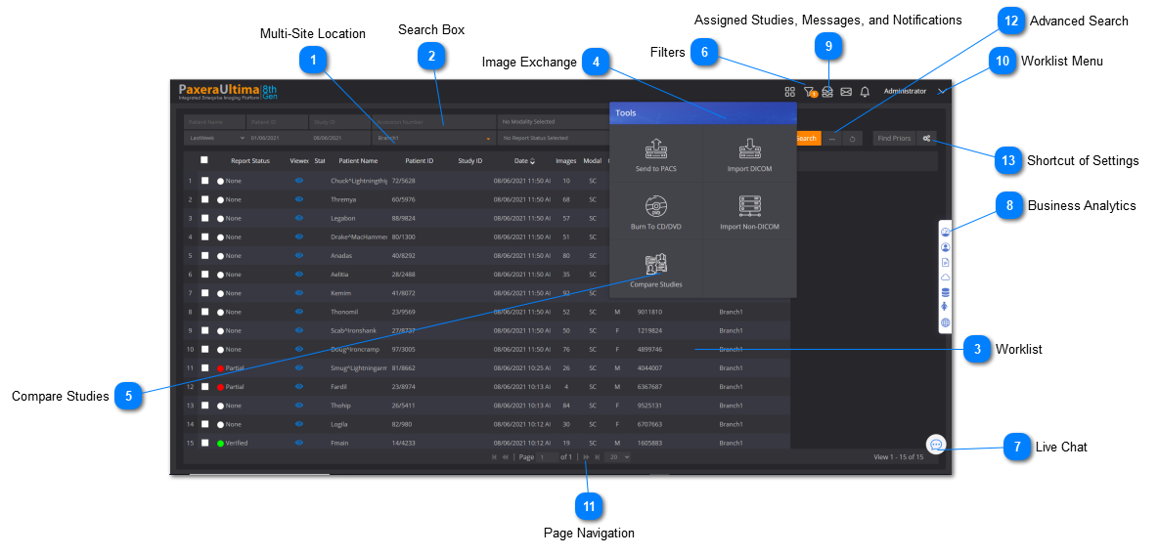Go to the previous page arrow
The image size is (1159, 556).
coord(506,457)
